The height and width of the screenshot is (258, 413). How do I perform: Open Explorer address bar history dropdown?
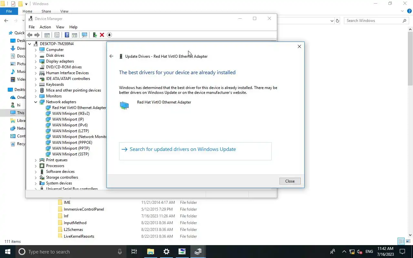click(332, 21)
